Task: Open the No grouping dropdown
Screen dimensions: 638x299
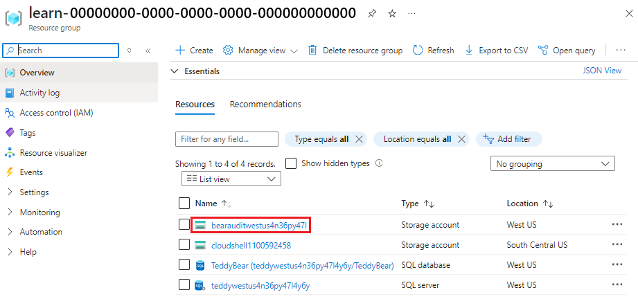Action: pyautogui.click(x=553, y=164)
